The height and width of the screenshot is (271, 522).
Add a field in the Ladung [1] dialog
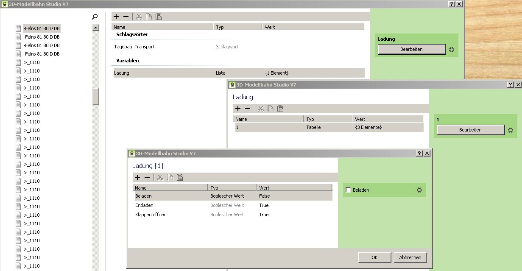point(137,177)
